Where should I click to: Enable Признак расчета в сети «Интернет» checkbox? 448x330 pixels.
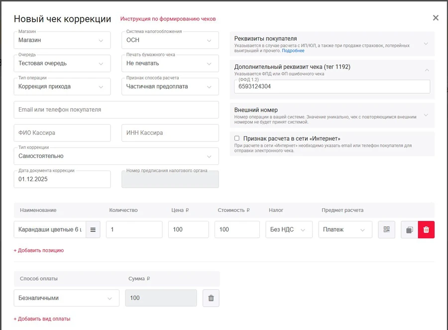point(237,138)
